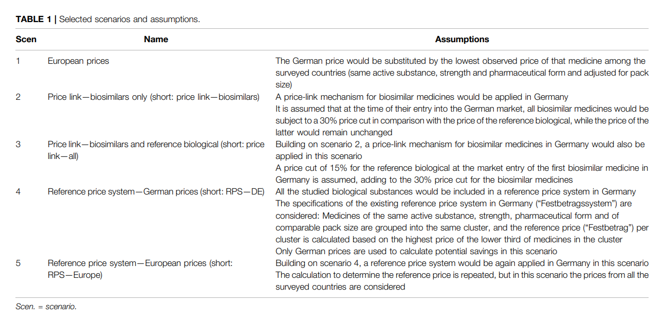
Task: Click the "Assumptions" column header
Action: click(x=462, y=39)
